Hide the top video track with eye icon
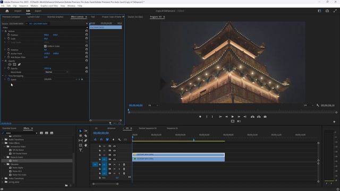The width and height of the screenshot is (340, 191). tap(115, 146)
